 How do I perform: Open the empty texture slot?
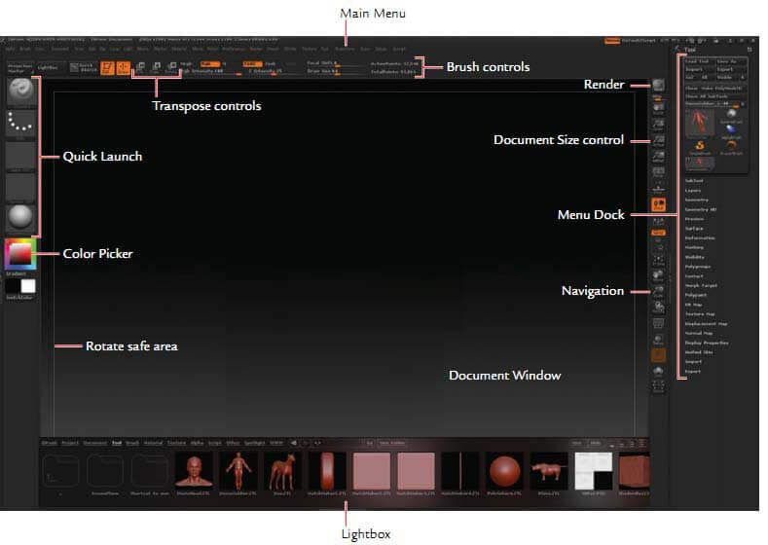click(x=20, y=187)
